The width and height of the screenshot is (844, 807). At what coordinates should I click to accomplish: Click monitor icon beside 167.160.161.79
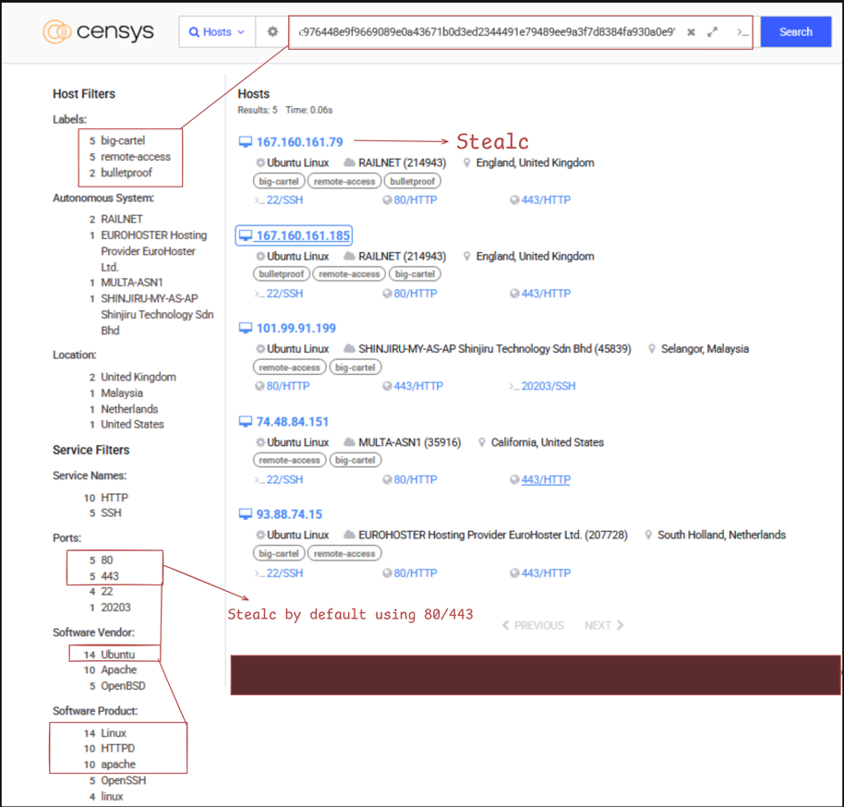pos(246,142)
